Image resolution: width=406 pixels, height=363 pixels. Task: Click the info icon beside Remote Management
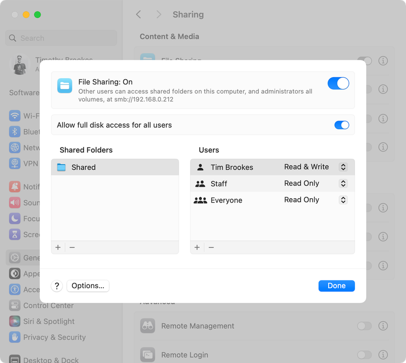[383, 326]
